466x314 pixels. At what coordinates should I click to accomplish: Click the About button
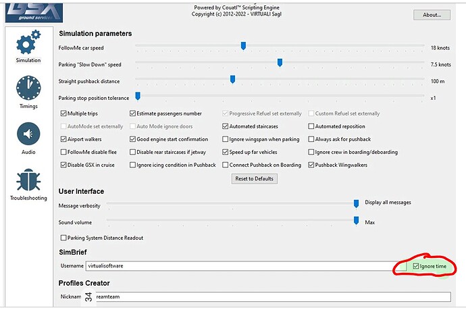pos(431,14)
